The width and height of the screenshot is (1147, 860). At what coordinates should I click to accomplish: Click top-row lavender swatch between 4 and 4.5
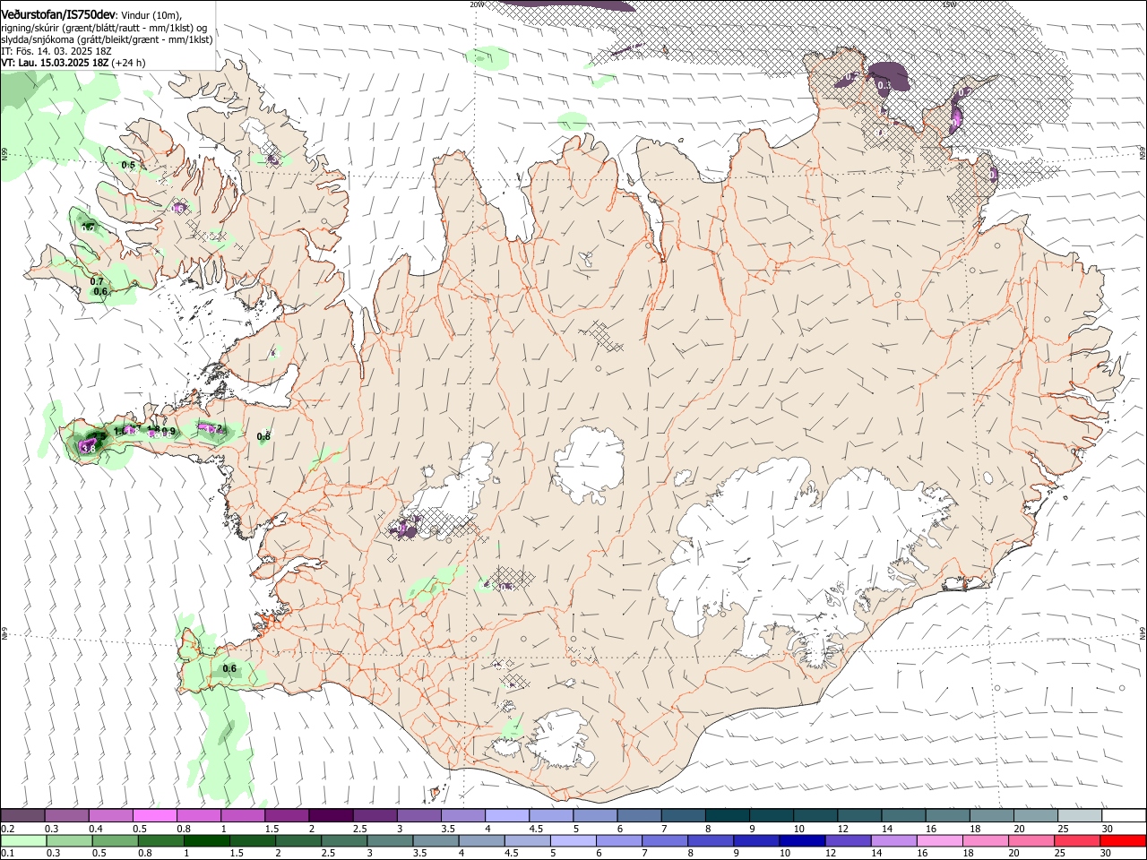[x=507, y=816]
